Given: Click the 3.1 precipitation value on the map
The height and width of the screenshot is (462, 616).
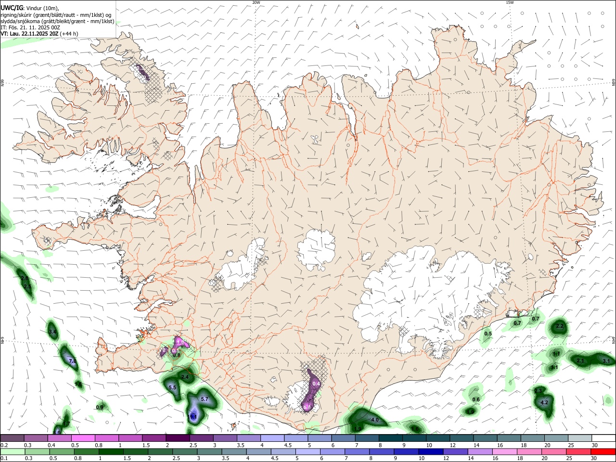Looking at the screenshot, I should click(606, 361).
